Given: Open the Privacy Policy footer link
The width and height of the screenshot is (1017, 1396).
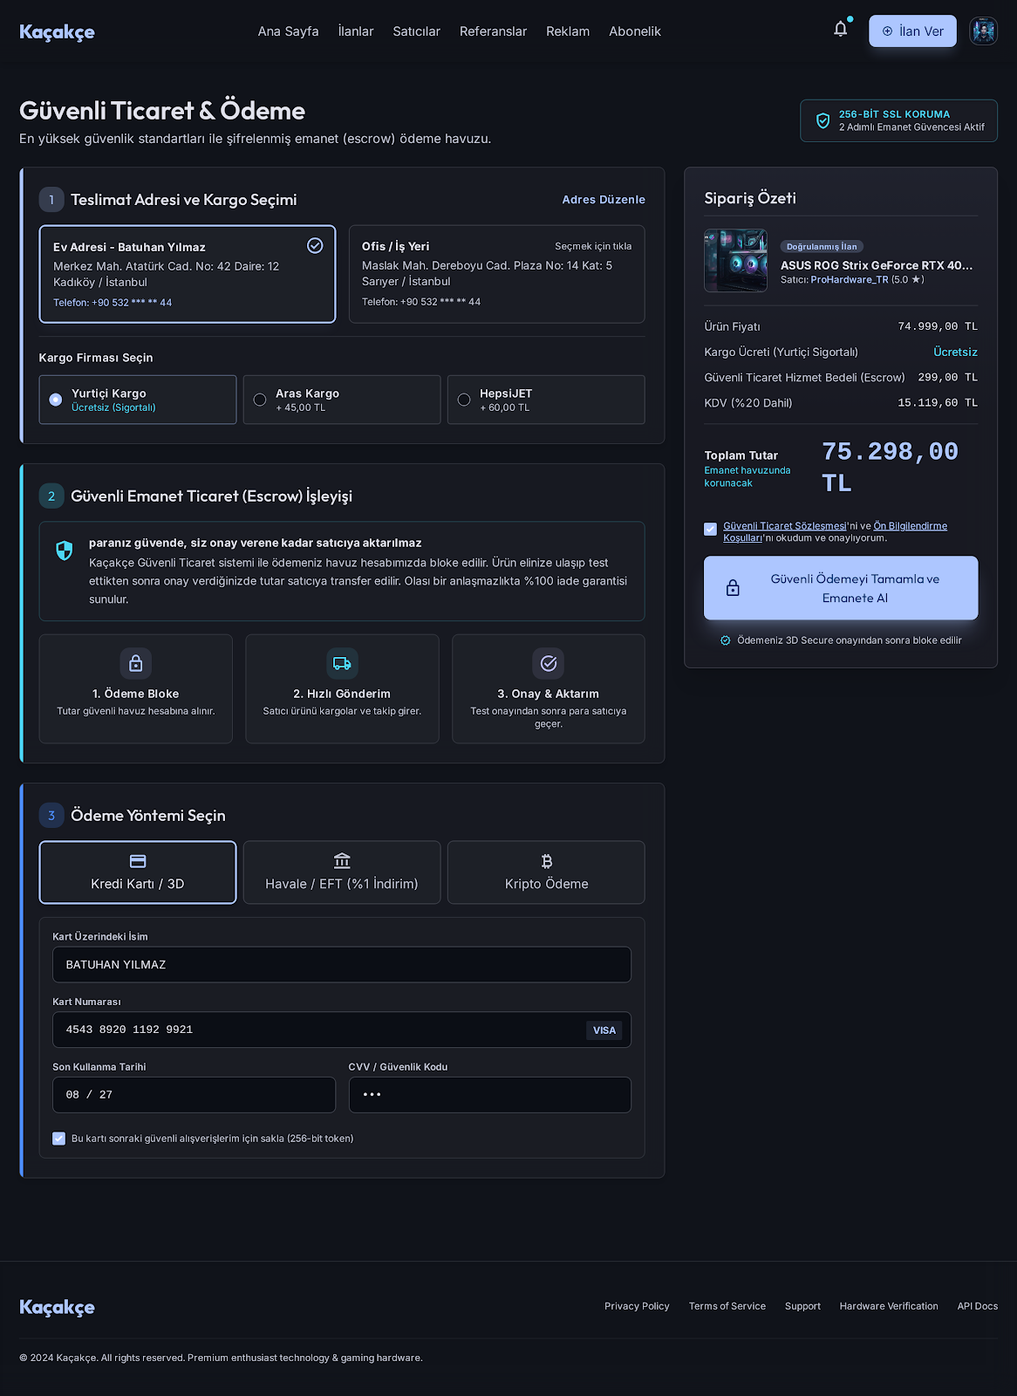Looking at the screenshot, I should tap(637, 1306).
